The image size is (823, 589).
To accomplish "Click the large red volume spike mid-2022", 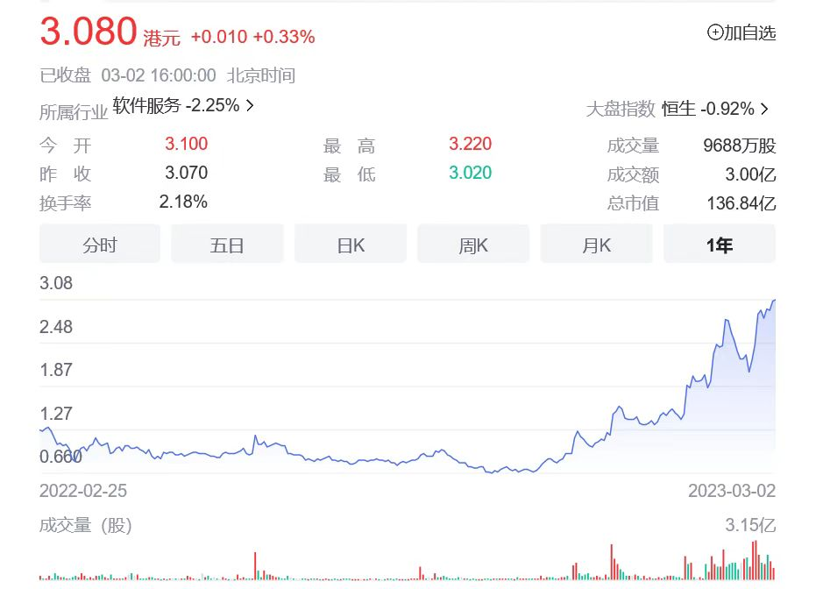I will (x=255, y=566).
